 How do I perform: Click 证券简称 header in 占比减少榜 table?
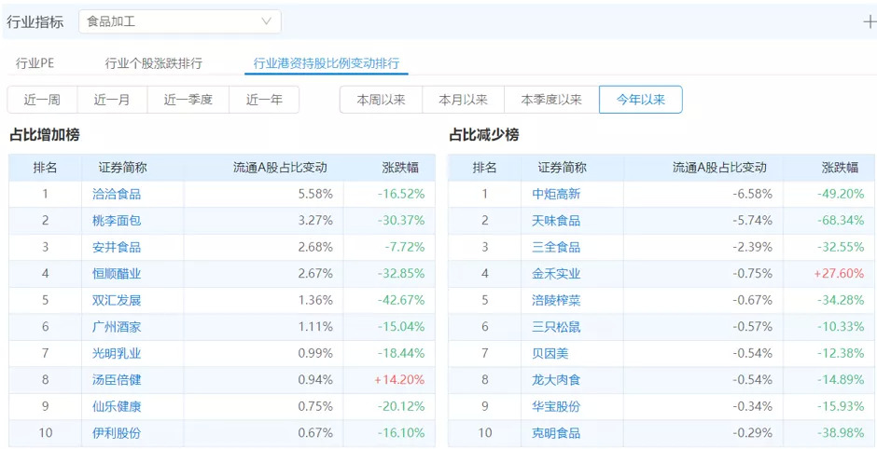click(562, 168)
